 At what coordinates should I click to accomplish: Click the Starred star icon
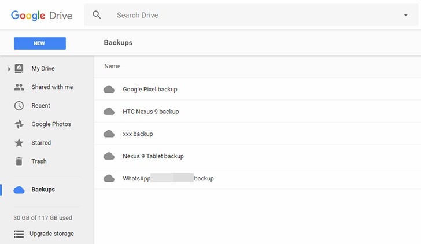point(19,143)
